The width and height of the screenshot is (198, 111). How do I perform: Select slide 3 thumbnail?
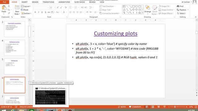(x=15, y=29)
